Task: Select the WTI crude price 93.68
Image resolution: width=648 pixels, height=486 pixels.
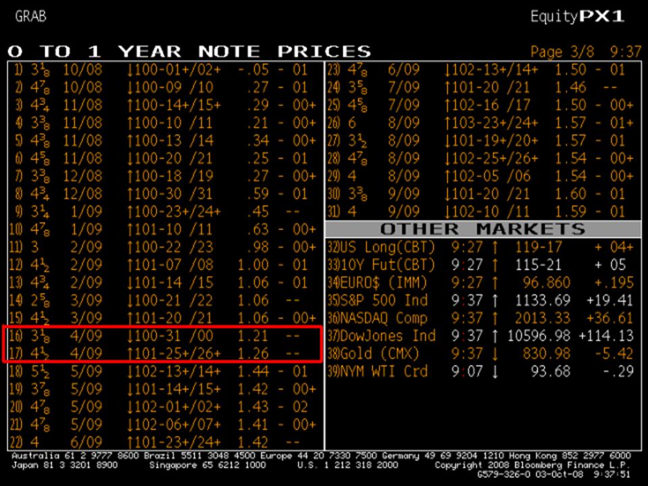Action: coord(551,371)
